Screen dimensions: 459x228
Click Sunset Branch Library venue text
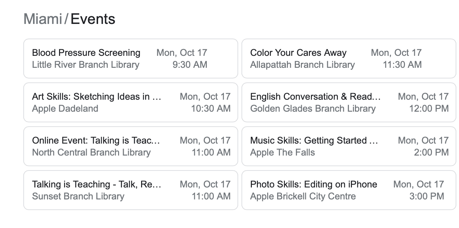pyautogui.click(x=78, y=196)
